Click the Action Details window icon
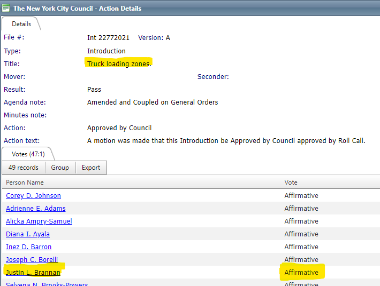The width and height of the screenshot is (380, 286). (x=6, y=8)
